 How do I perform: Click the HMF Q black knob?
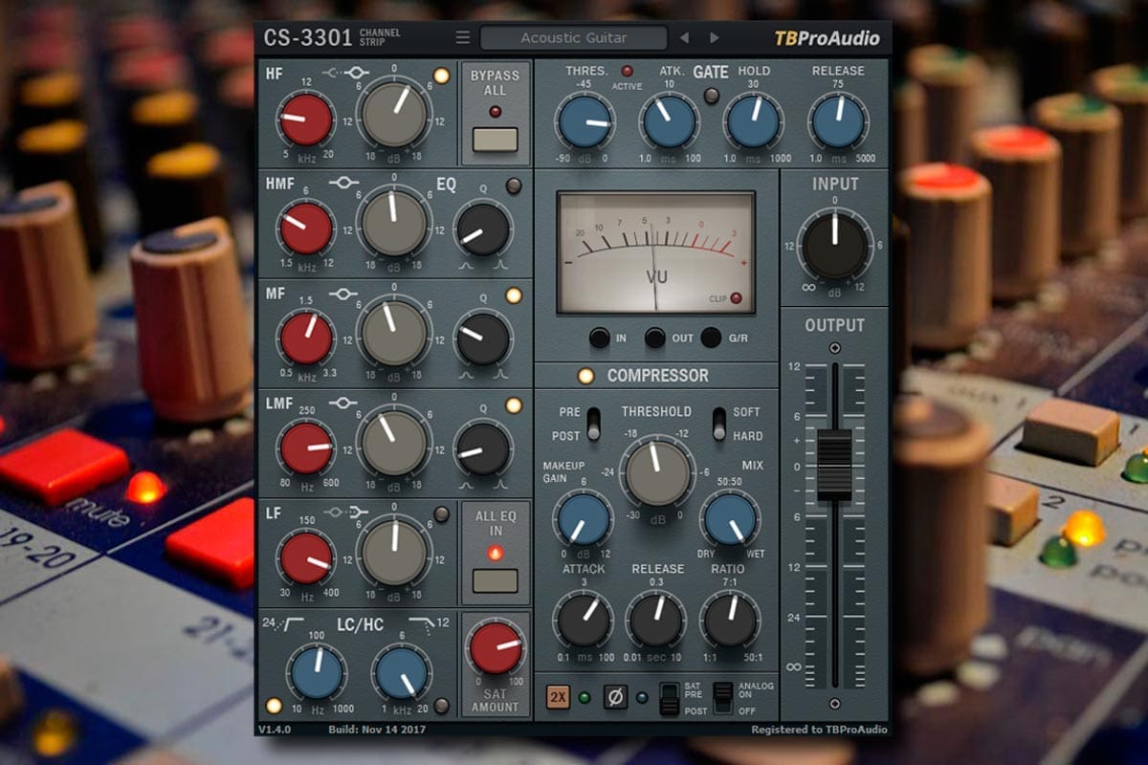(483, 229)
